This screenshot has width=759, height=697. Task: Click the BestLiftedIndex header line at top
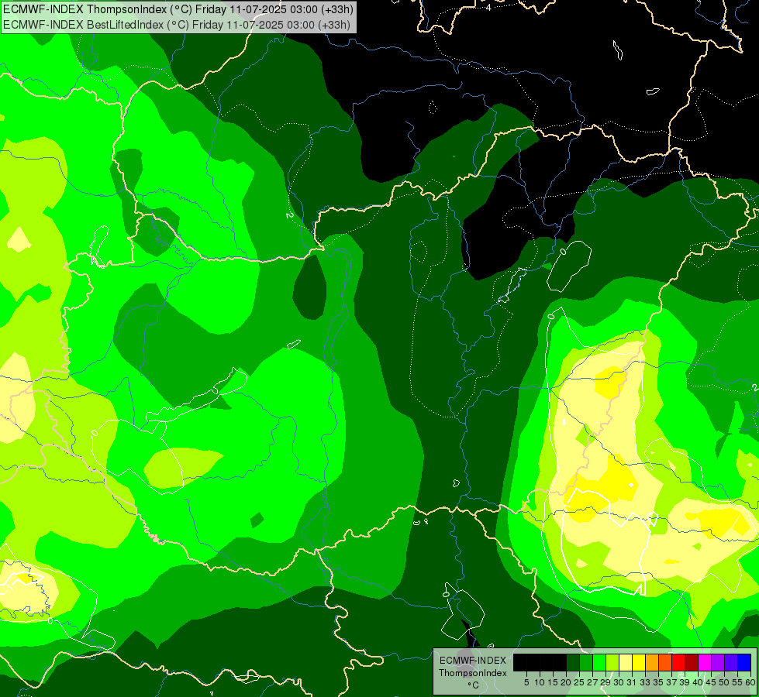point(177,25)
